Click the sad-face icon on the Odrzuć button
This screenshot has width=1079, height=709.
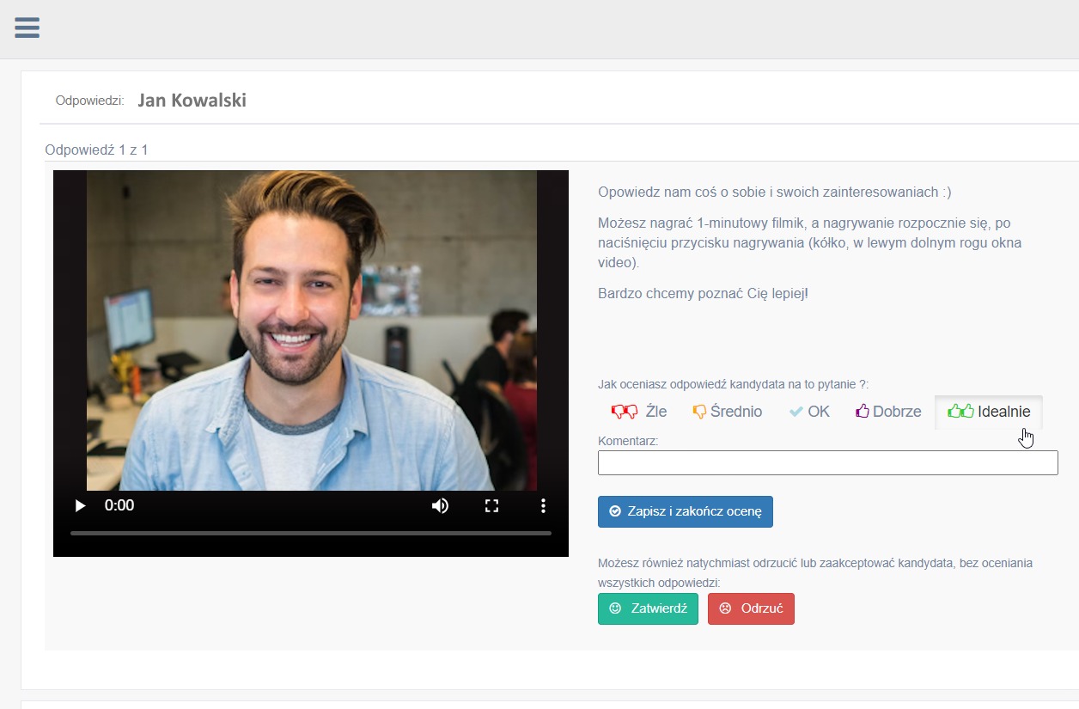[x=724, y=608]
